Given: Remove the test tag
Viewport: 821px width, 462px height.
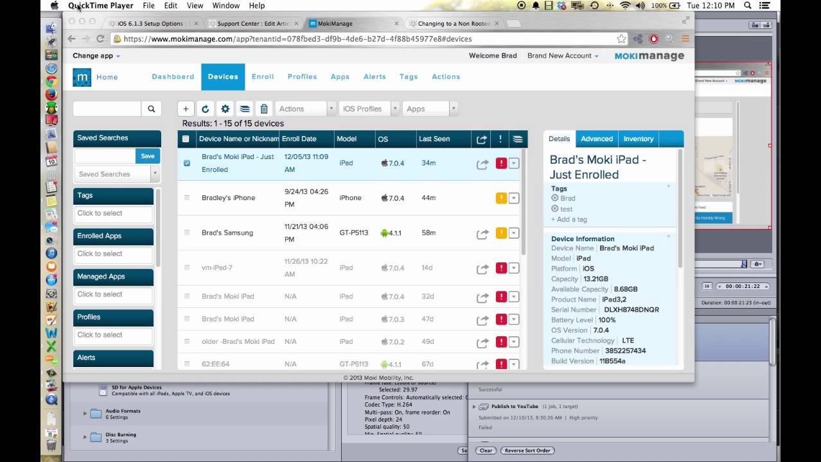Looking at the screenshot, I should 554,209.
